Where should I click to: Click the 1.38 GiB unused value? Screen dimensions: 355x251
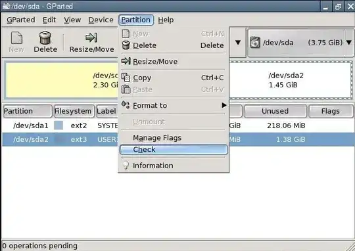click(x=291, y=139)
